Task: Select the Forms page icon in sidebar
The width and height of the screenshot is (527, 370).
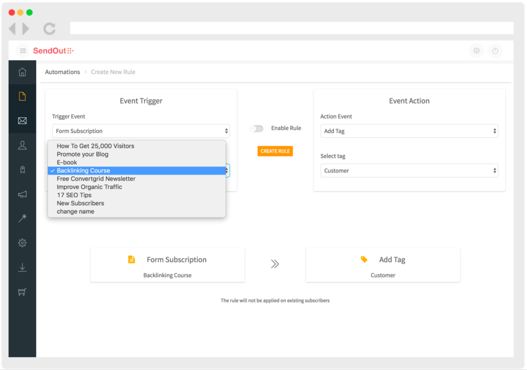Action: [22, 96]
